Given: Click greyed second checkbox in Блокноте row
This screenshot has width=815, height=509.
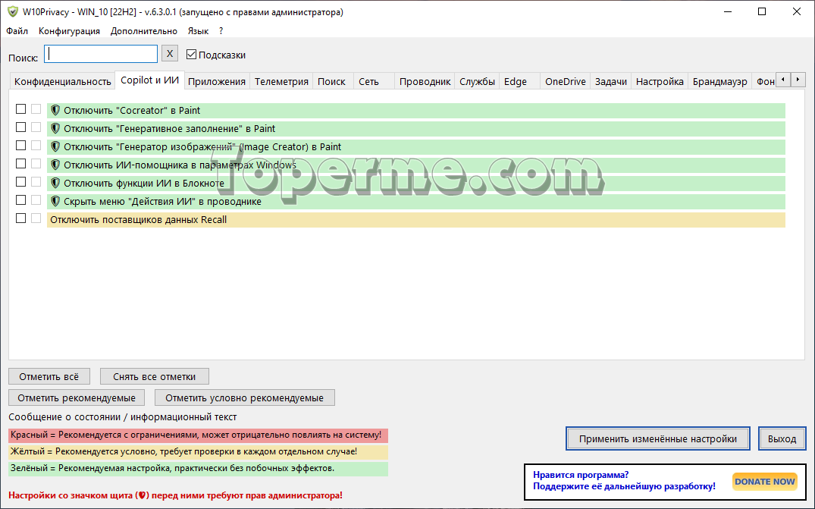Looking at the screenshot, I should (36, 182).
